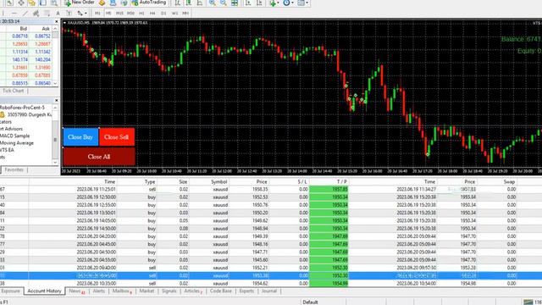Click the New Order button

(x=80, y=3)
